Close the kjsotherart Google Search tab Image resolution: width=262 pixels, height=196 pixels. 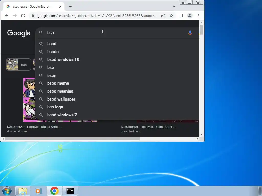pyautogui.click(x=60, y=7)
